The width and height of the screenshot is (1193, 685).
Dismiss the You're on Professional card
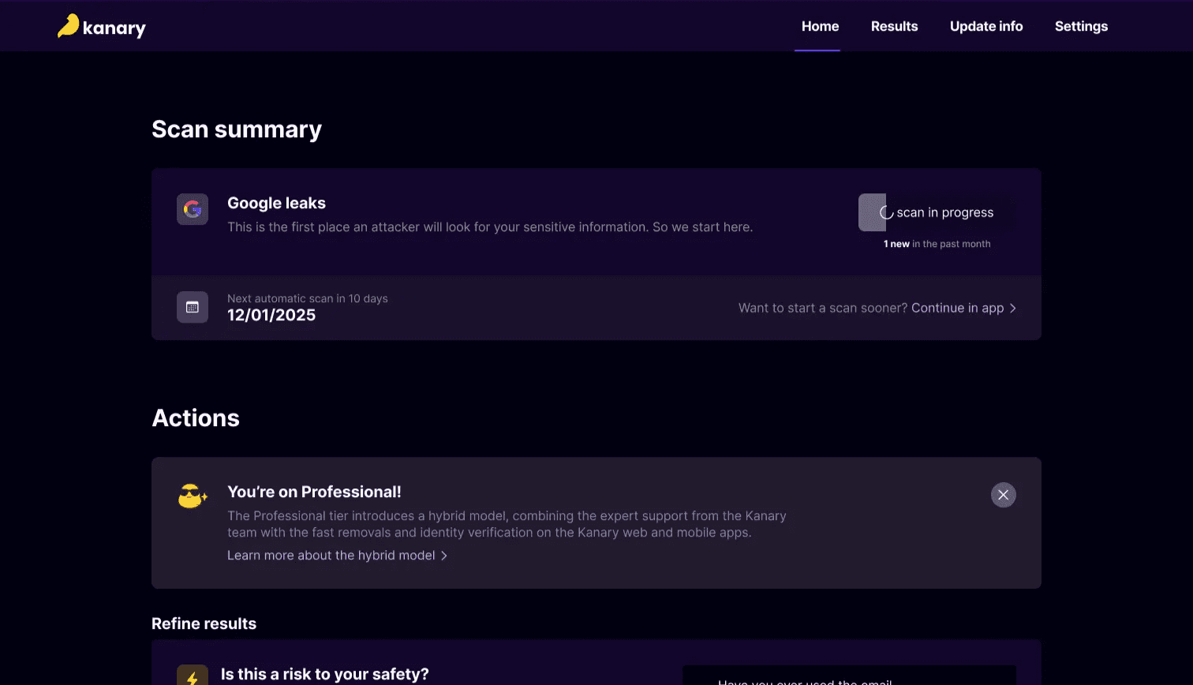coord(1003,495)
